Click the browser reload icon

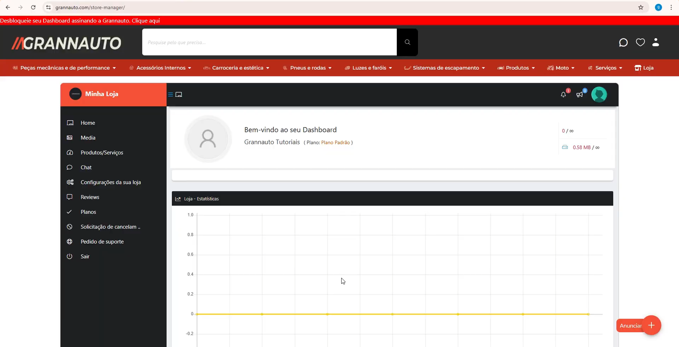33,7
